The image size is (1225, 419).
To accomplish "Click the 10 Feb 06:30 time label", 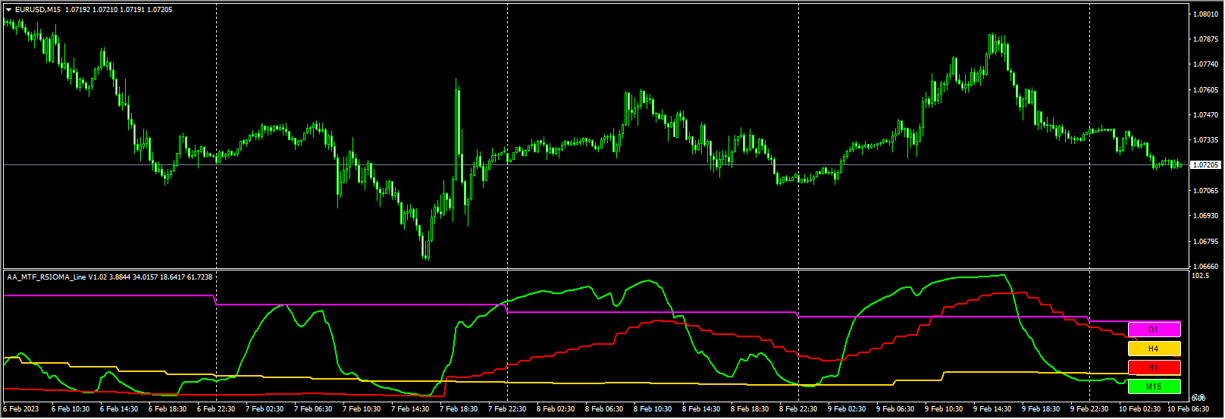I will tap(1188, 409).
